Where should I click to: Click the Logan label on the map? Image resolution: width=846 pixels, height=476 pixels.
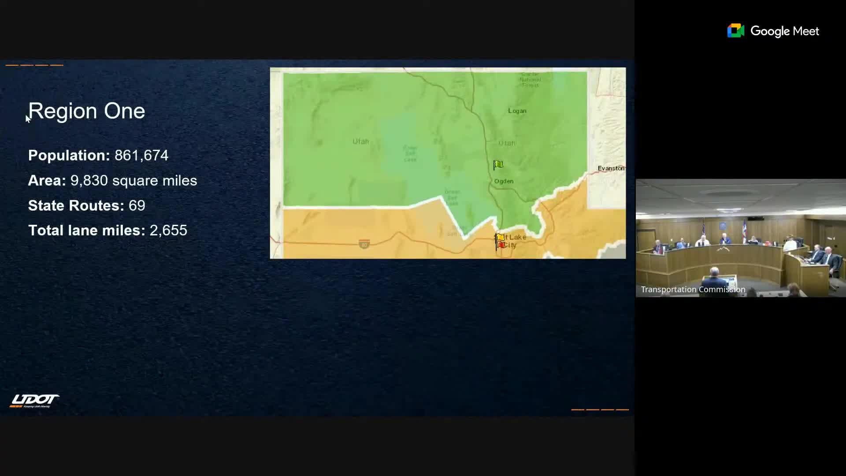517,111
